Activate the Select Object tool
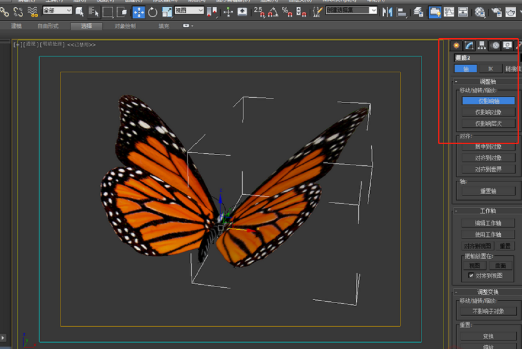This screenshot has height=349, width=522. 80,12
